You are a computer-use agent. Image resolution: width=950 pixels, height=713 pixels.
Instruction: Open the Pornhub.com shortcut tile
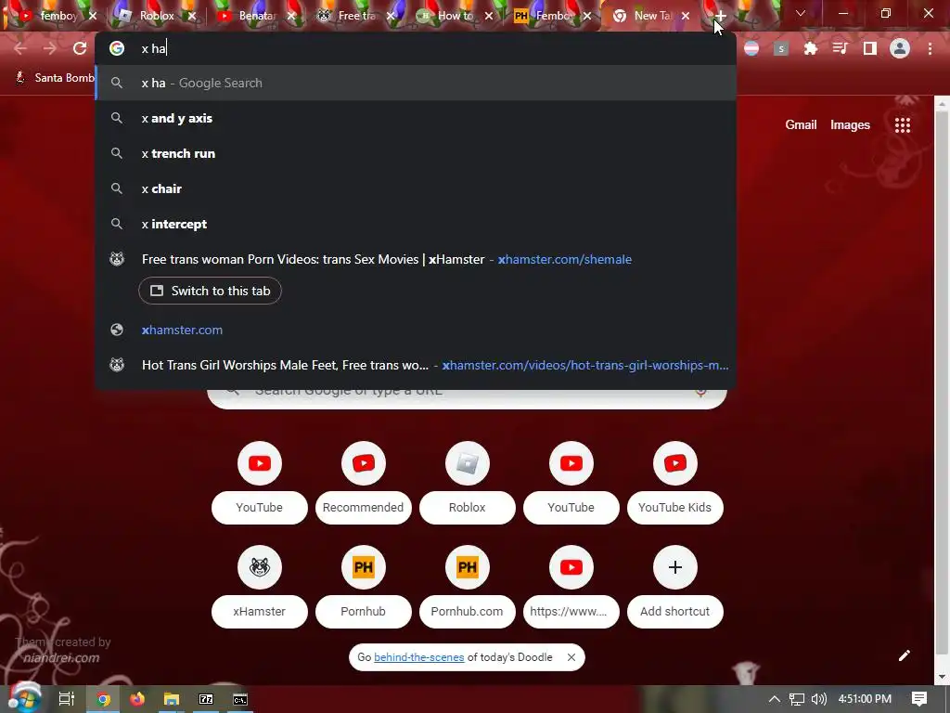click(468, 587)
